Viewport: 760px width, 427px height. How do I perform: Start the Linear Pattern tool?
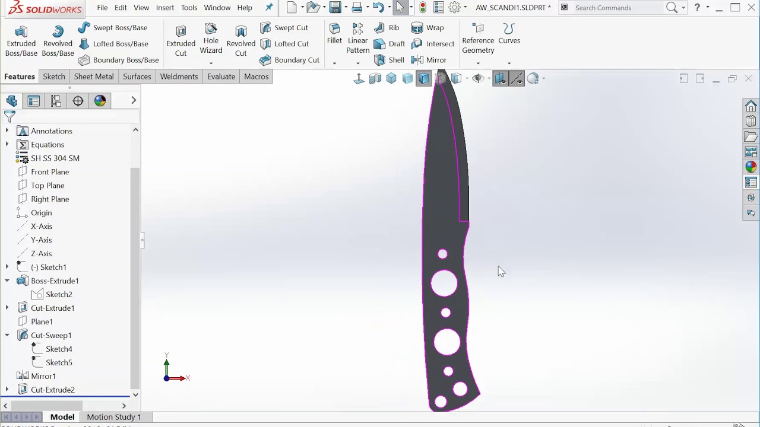coord(357,39)
